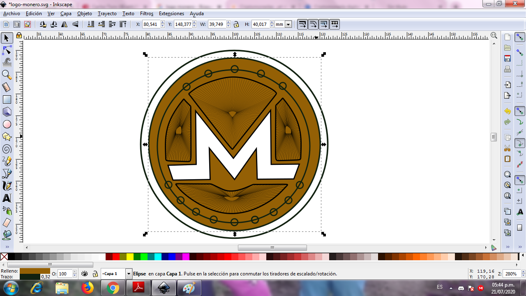Toggle width/height ratio lock
The width and height of the screenshot is (526, 296).
pos(236,24)
